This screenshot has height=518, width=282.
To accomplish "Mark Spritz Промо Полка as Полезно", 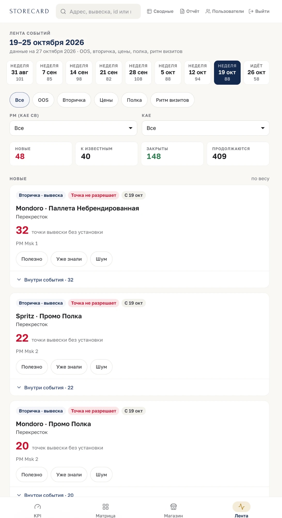I will click(x=32, y=367).
